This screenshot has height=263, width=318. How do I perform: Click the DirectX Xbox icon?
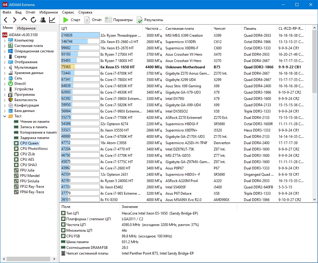[x=11, y=84]
